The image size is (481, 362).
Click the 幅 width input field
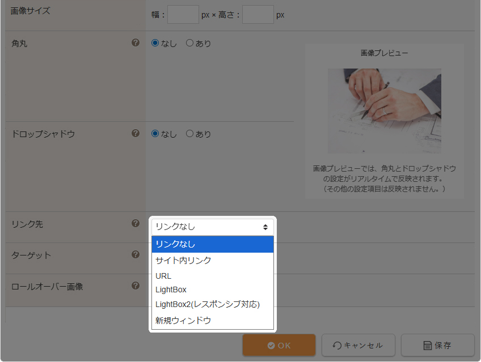coord(183,14)
